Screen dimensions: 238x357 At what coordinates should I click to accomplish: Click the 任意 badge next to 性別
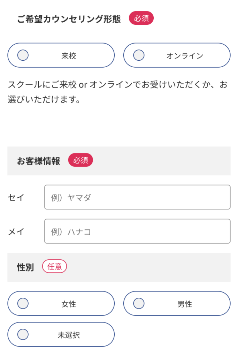point(54,266)
